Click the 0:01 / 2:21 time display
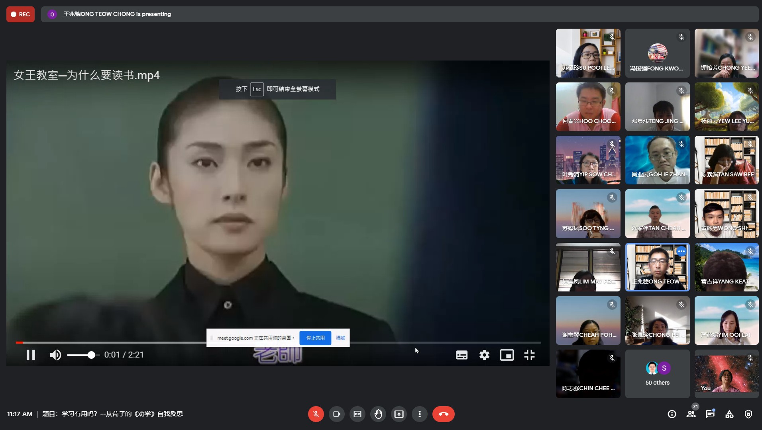The image size is (762, 430). click(x=124, y=355)
